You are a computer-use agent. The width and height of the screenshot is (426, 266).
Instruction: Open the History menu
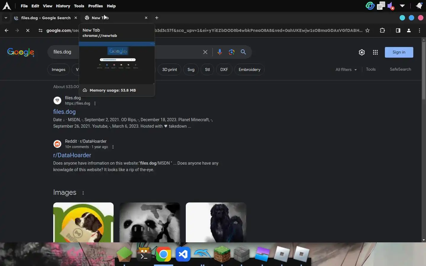[63, 6]
